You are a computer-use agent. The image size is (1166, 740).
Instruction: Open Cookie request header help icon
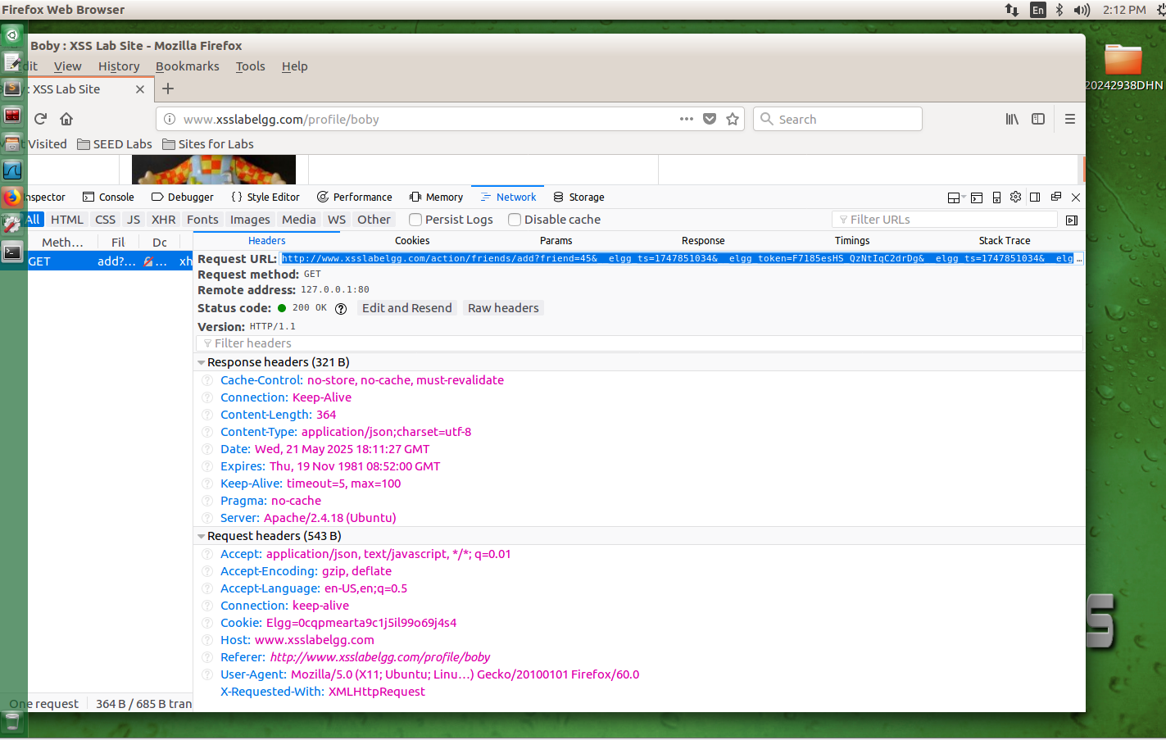pyautogui.click(x=207, y=623)
